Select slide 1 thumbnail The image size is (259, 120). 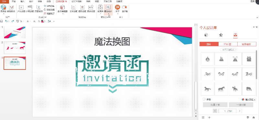tap(15, 32)
